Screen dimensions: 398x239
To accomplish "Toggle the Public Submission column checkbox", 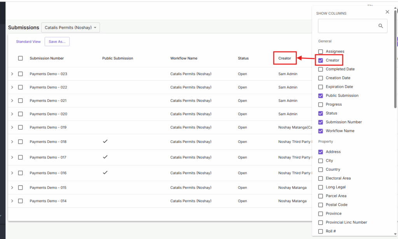I will click(x=321, y=96).
